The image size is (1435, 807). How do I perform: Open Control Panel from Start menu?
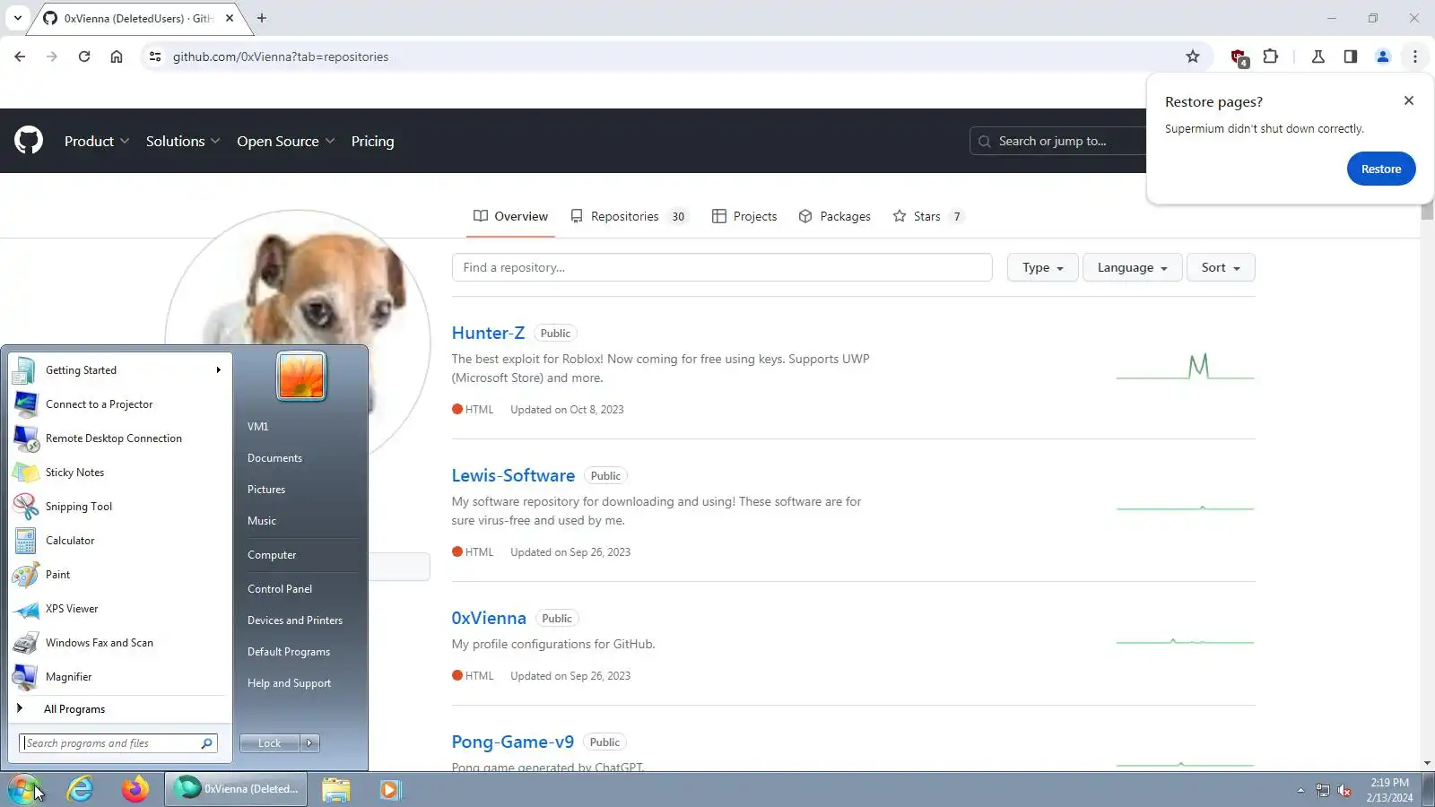tap(280, 589)
